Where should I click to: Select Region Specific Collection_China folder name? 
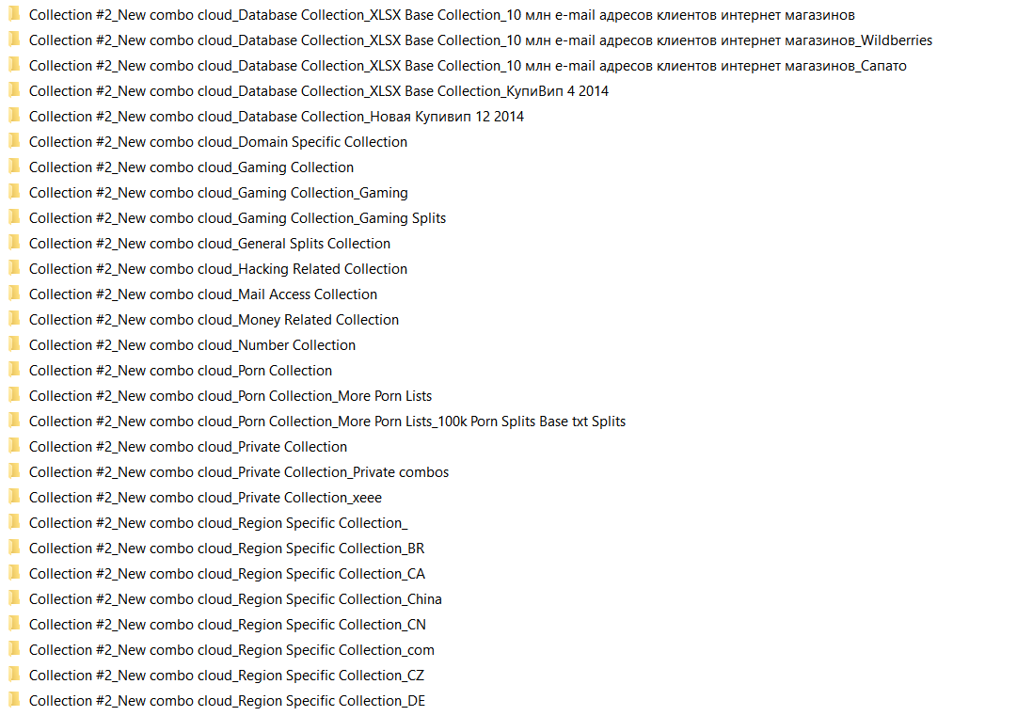235,599
